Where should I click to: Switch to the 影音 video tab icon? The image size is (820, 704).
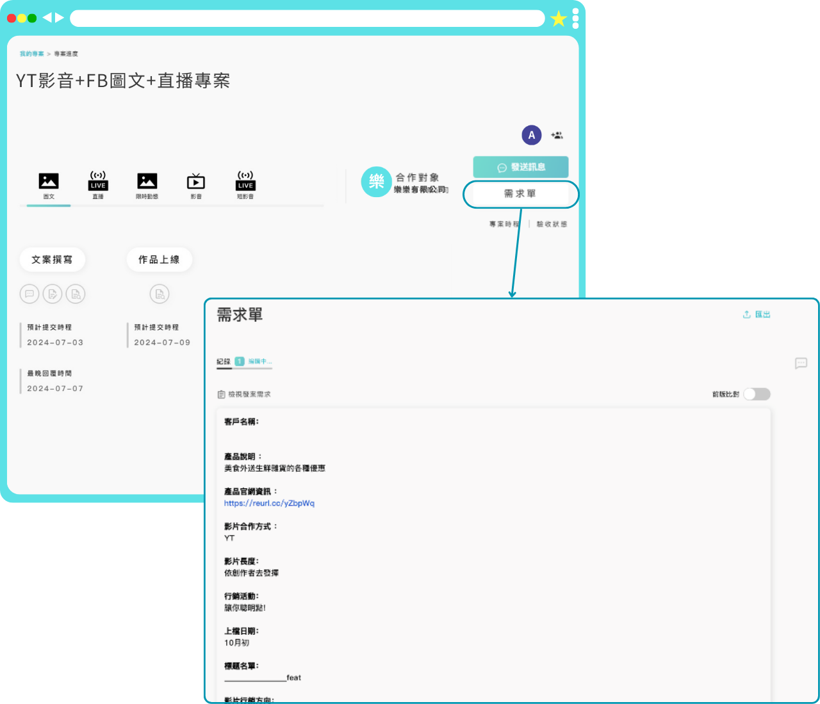196,181
